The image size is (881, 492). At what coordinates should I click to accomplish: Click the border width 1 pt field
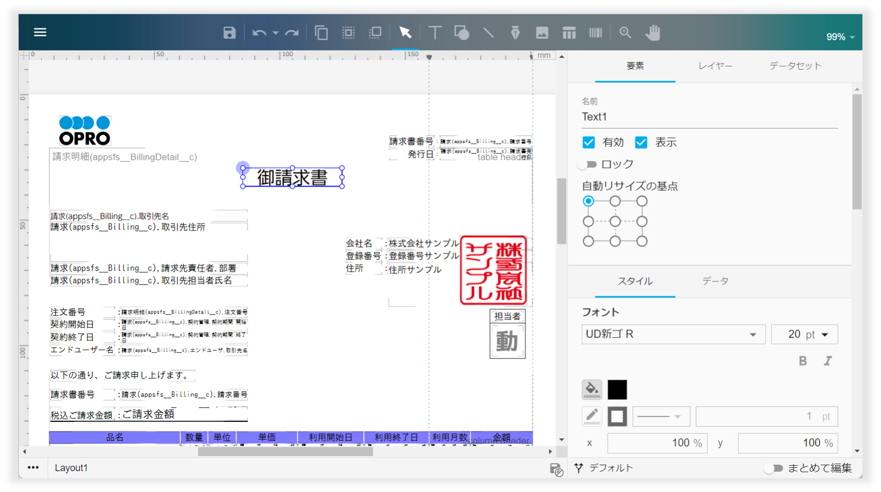[x=766, y=416]
